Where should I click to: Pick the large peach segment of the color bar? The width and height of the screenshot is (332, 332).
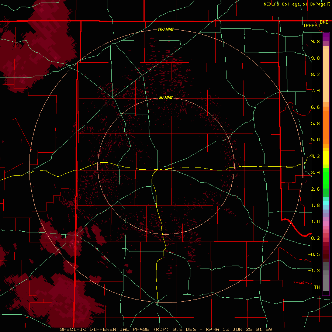326,76
